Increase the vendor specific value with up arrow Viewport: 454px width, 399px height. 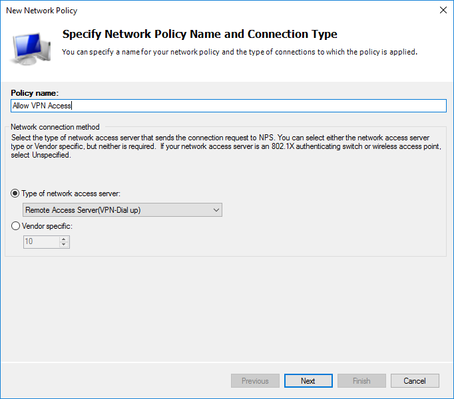coord(64,239)
